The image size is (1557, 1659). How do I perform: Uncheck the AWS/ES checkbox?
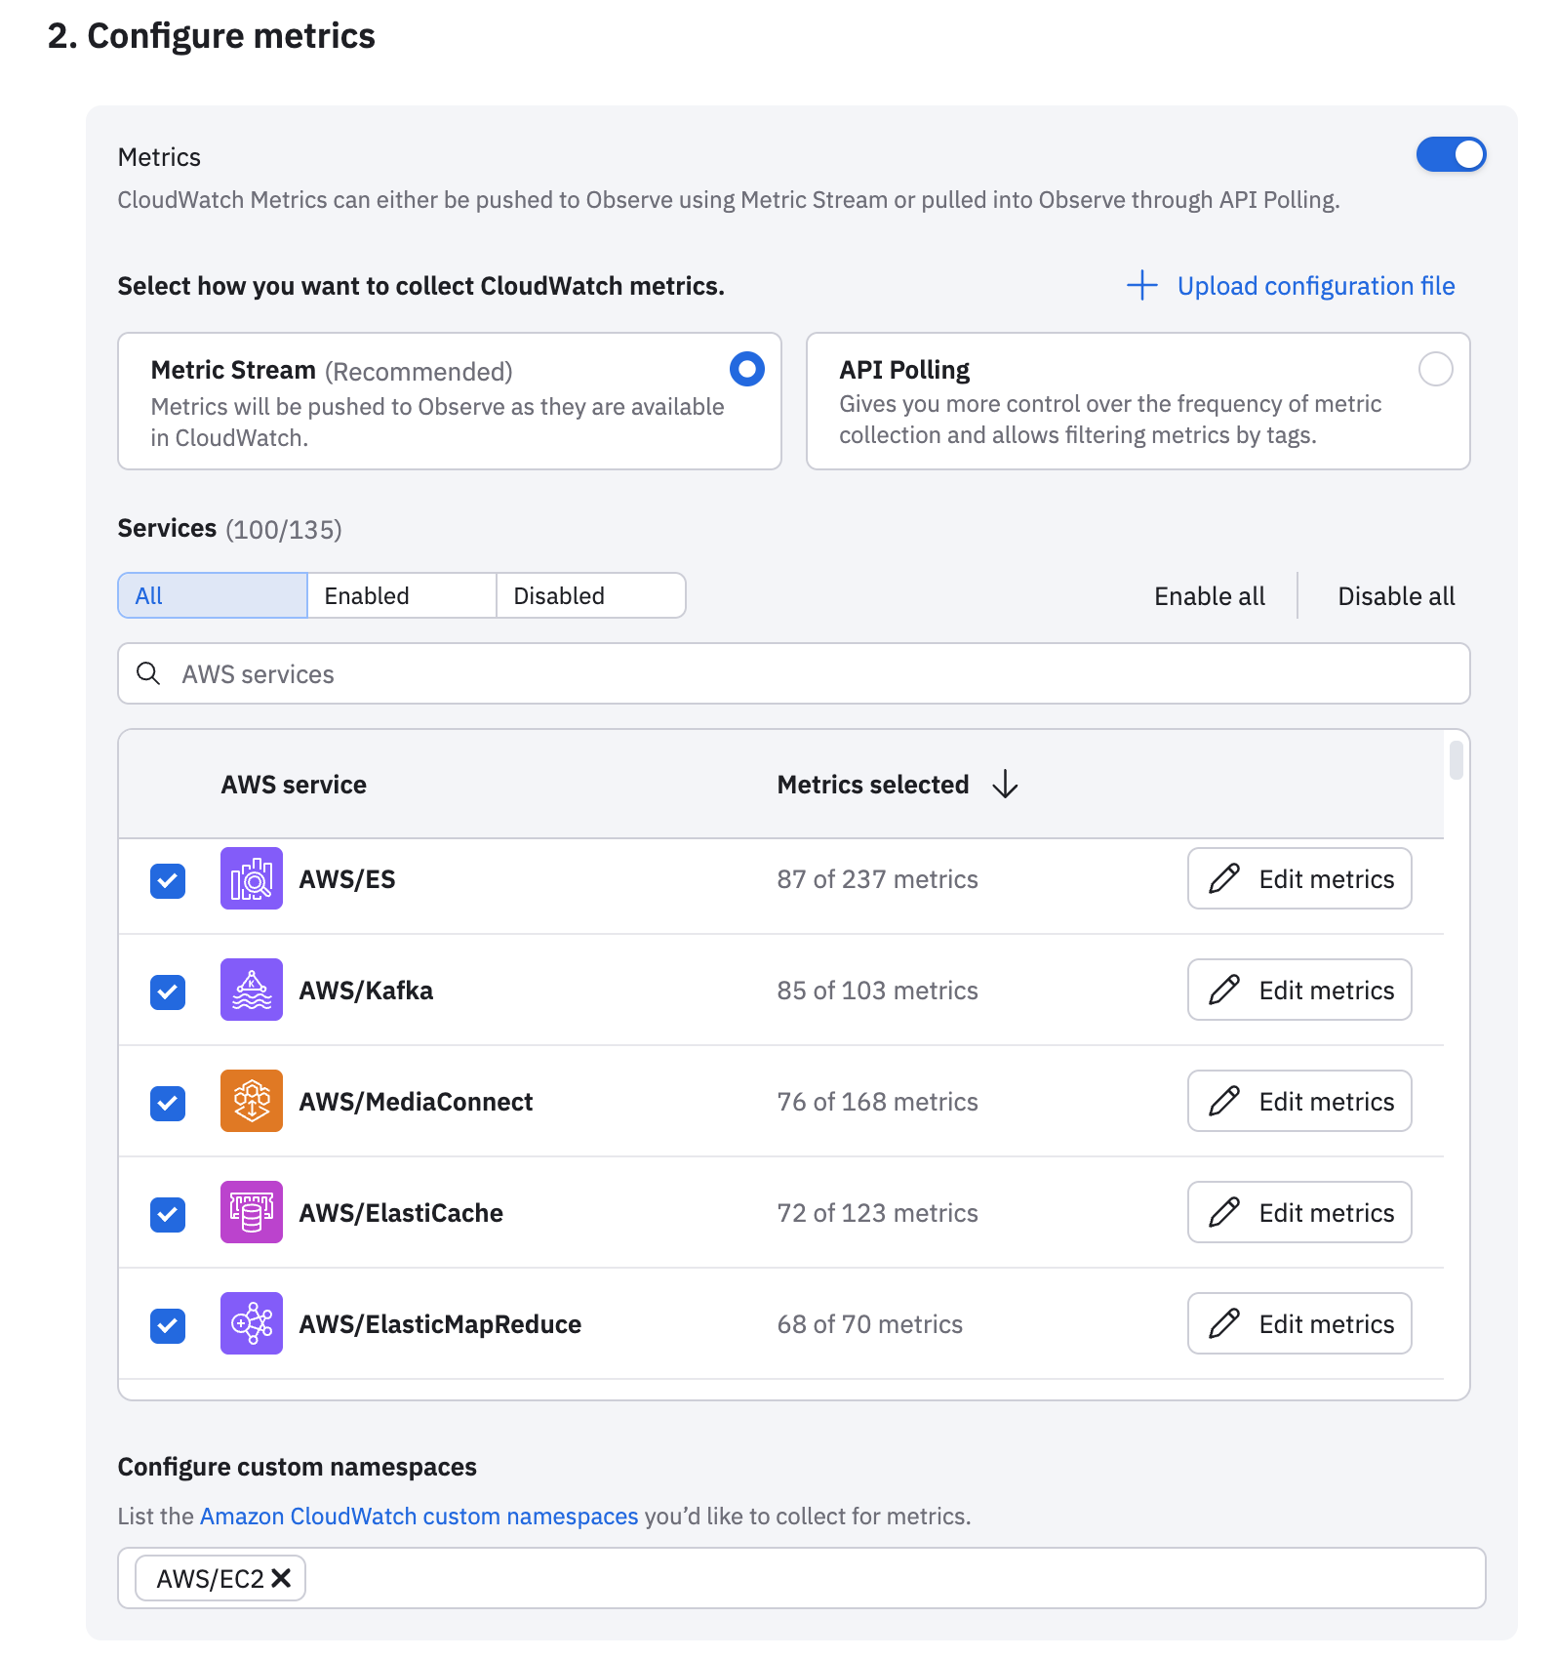[168, 880]
